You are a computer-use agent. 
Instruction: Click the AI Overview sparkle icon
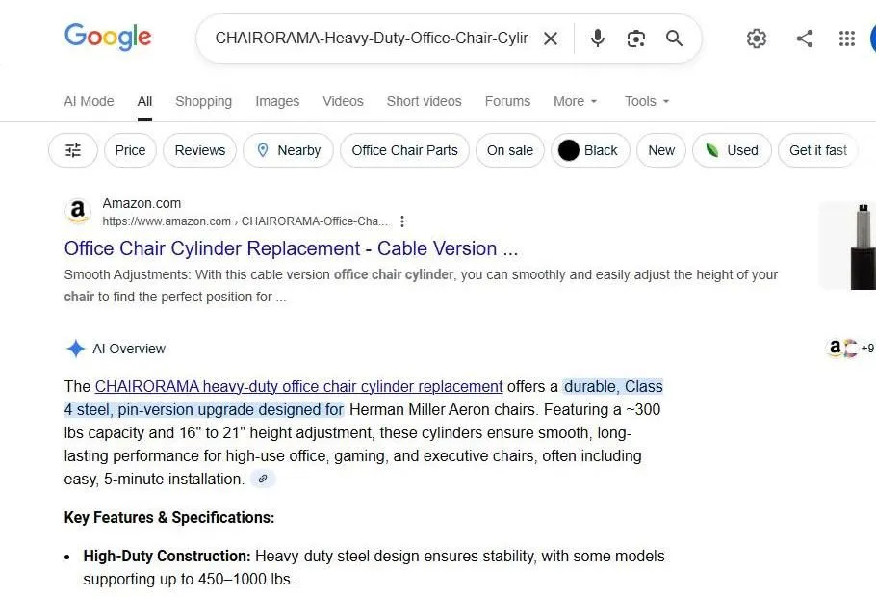(75, 349)
